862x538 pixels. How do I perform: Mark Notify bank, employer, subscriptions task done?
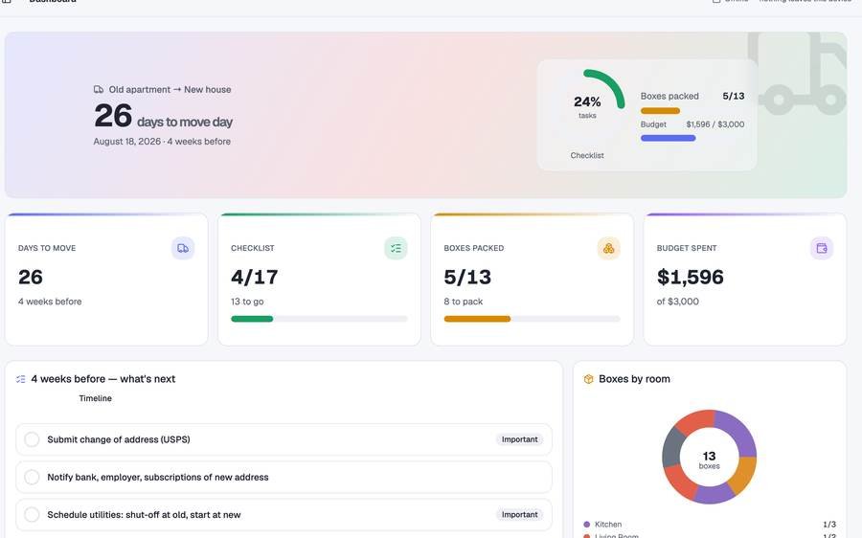(32, 477)
